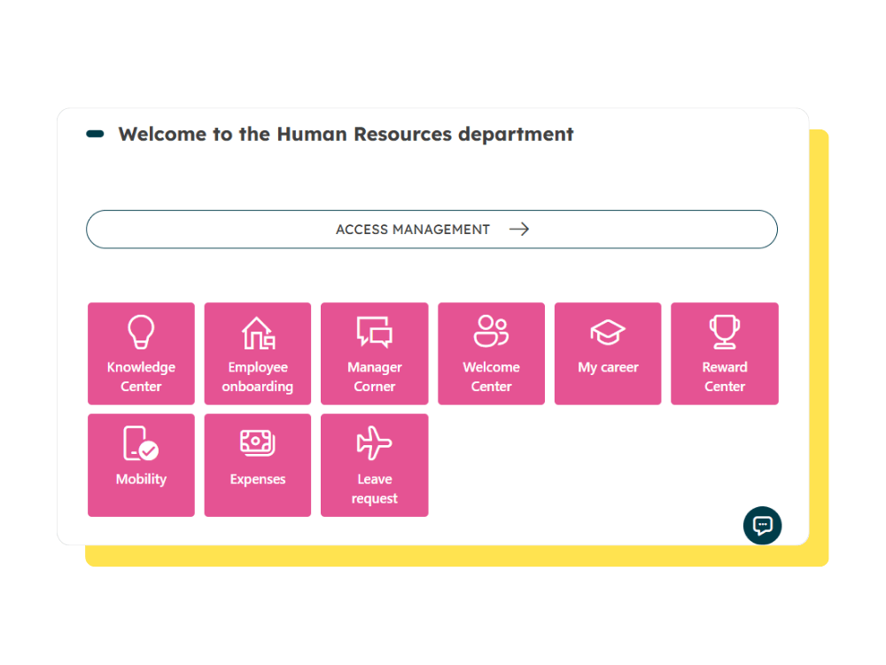Click the arrow next to Access Management
The image size is (886, 665).
point(519,229)
